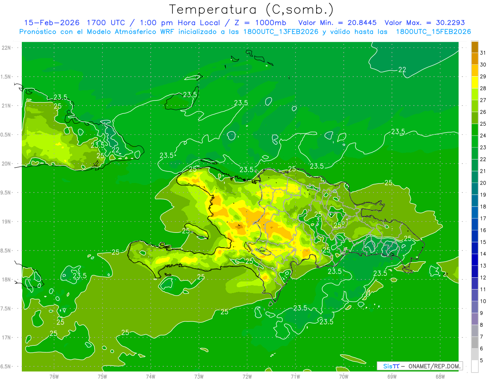Select the yellow legend band between 28 and 29
The width and height of the screenshot is (494, 382).
pos(475,82)
